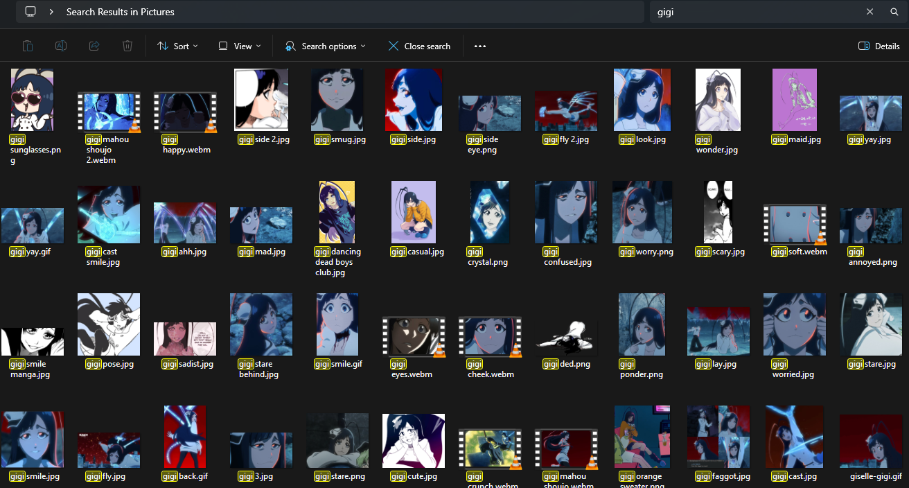Click the giselle-gigi.gif file name
The image size is (909, 488).
point(876,476)
